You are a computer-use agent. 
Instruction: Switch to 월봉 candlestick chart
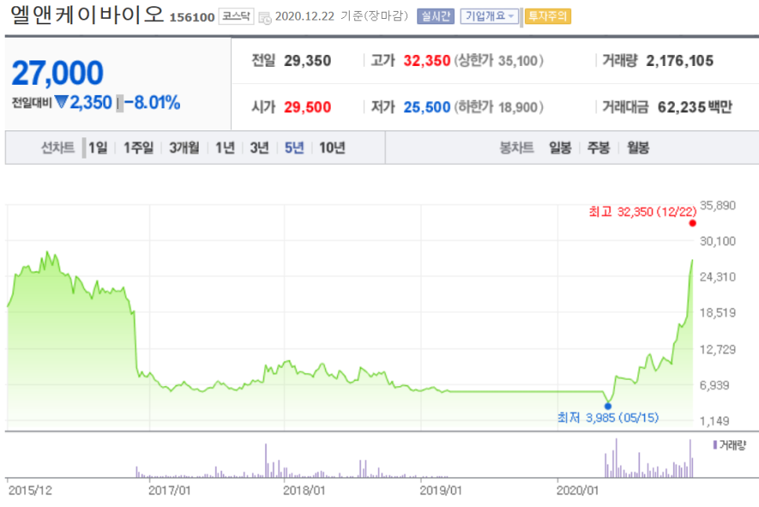click(x=637, y=148)
